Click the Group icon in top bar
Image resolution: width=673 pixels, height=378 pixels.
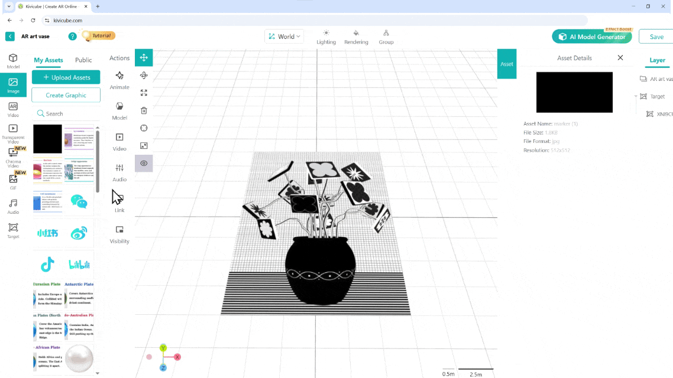tap(386, 37)
